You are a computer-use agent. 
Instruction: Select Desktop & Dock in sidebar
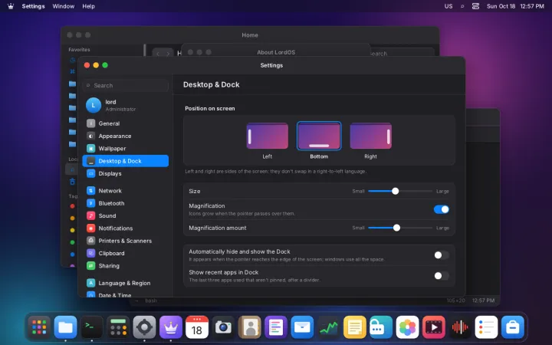coord(125,161)
